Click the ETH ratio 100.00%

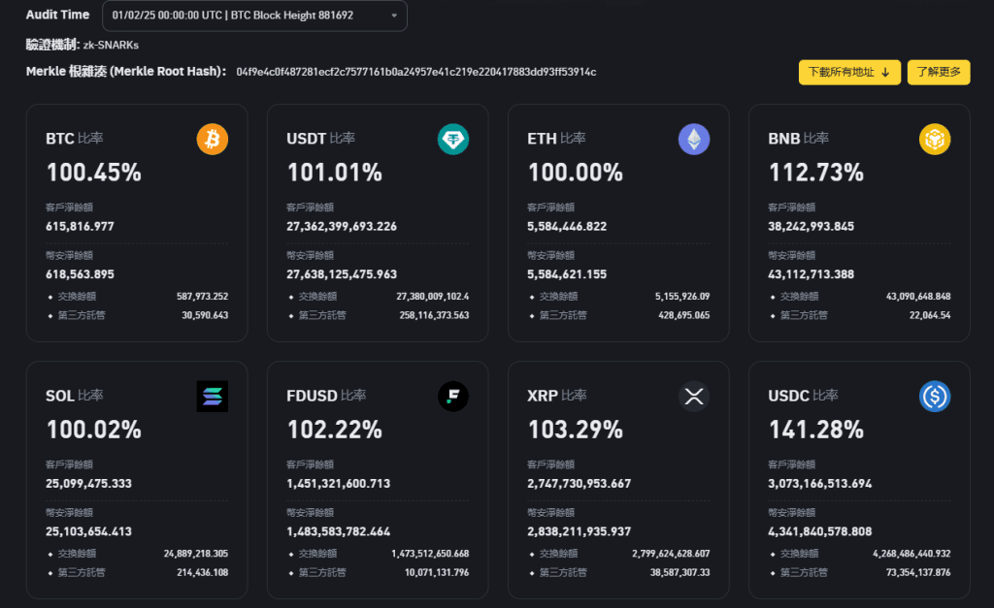pos(576,173)
